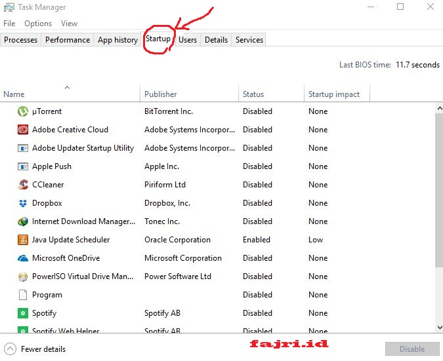Open the View menu
Viewport: 443px width, 361px height.
pyautogui.click(x=69, y=24)
